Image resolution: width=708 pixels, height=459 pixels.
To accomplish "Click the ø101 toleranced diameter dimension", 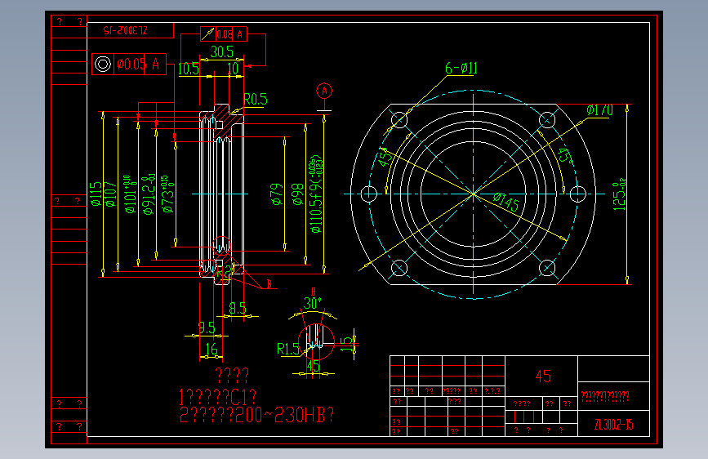I will click(x=129, y=194).
